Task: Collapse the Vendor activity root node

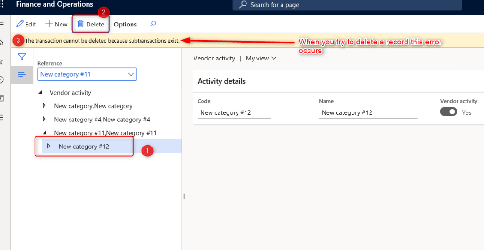Action: [x=40, y=93]
